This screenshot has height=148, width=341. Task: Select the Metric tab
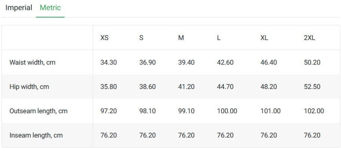pyautogui.click(x=50, y=8)
